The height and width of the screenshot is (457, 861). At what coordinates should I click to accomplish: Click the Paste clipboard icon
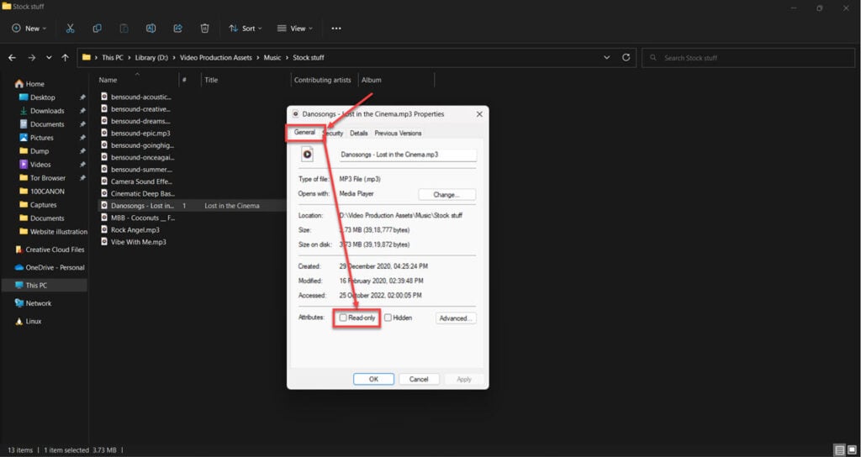(x=124, y=29)
